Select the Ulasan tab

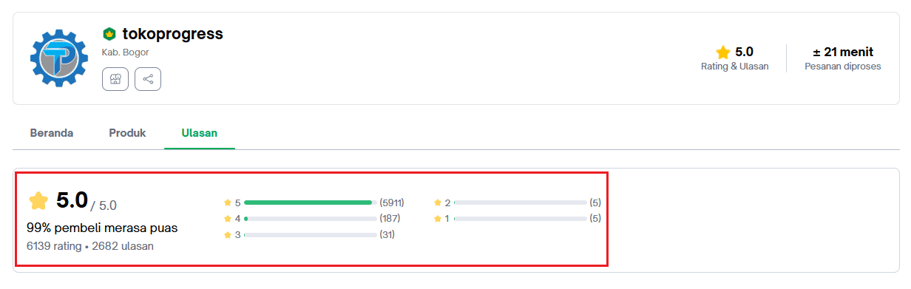(200, 133)
